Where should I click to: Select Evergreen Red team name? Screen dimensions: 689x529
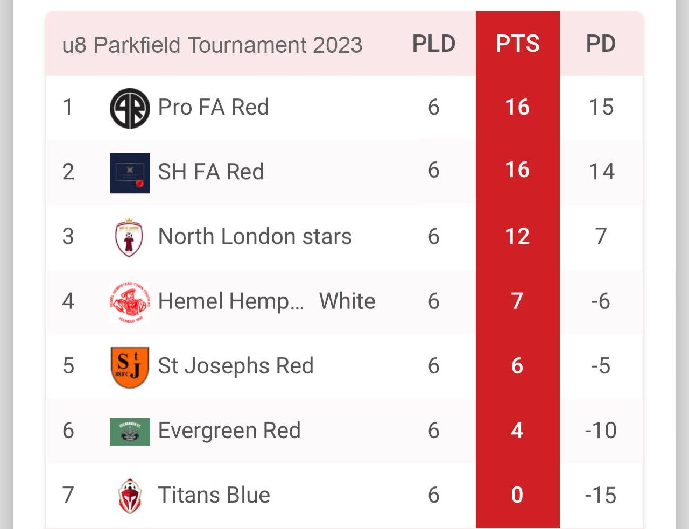click(229, 431)
